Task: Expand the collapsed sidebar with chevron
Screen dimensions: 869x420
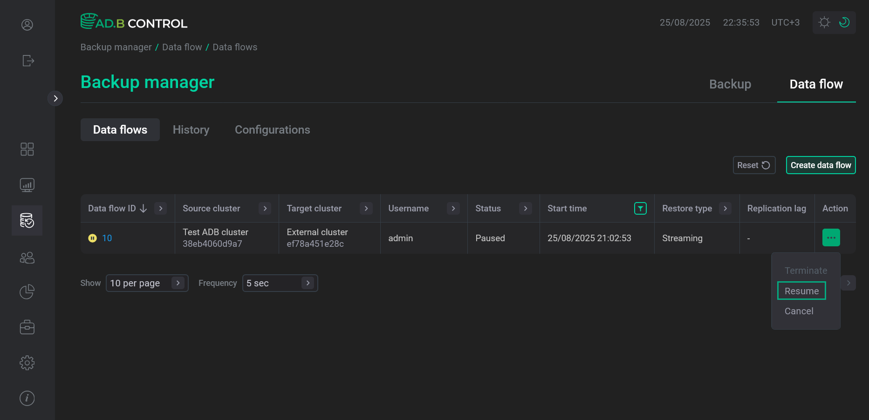Action: (55, 98)
